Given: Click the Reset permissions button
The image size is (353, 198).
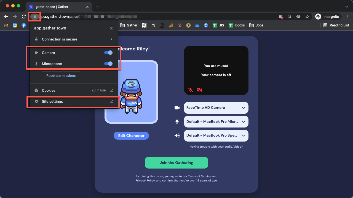Looking at the screenshot, I should [x=61, y=76].
